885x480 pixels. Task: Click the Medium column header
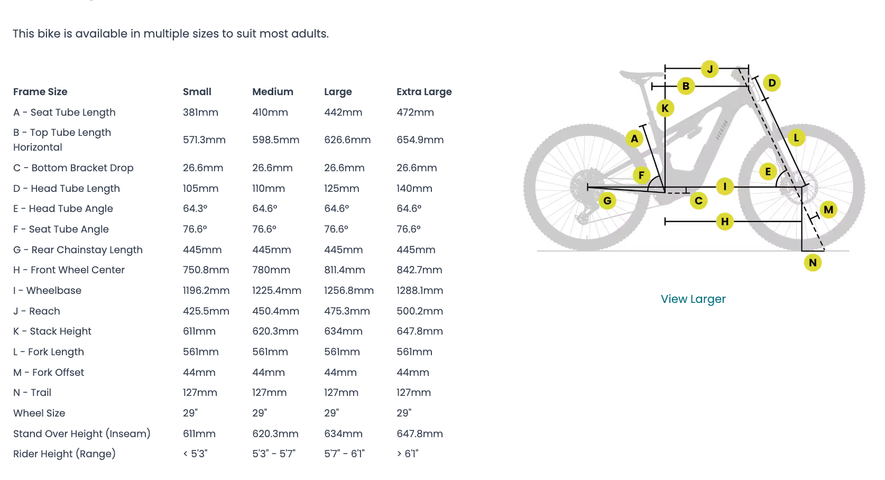(x=273, y=92)
